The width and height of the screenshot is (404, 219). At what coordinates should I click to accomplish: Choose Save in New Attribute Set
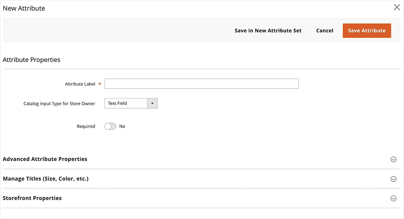coord(268,31)
